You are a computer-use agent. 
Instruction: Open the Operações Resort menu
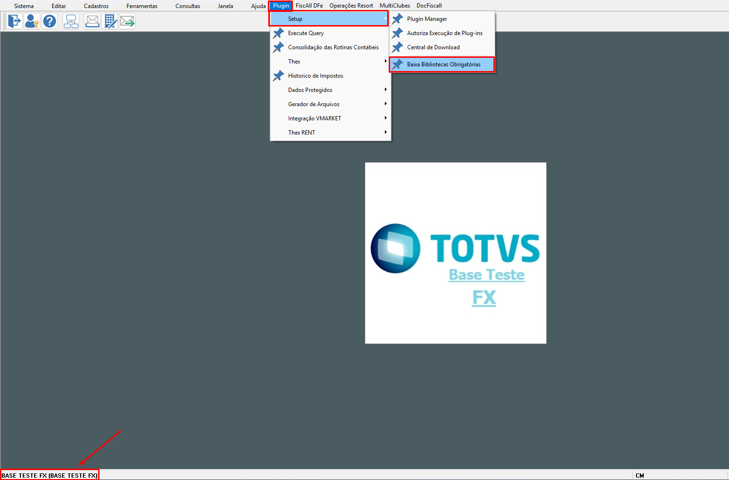point(351,6)
